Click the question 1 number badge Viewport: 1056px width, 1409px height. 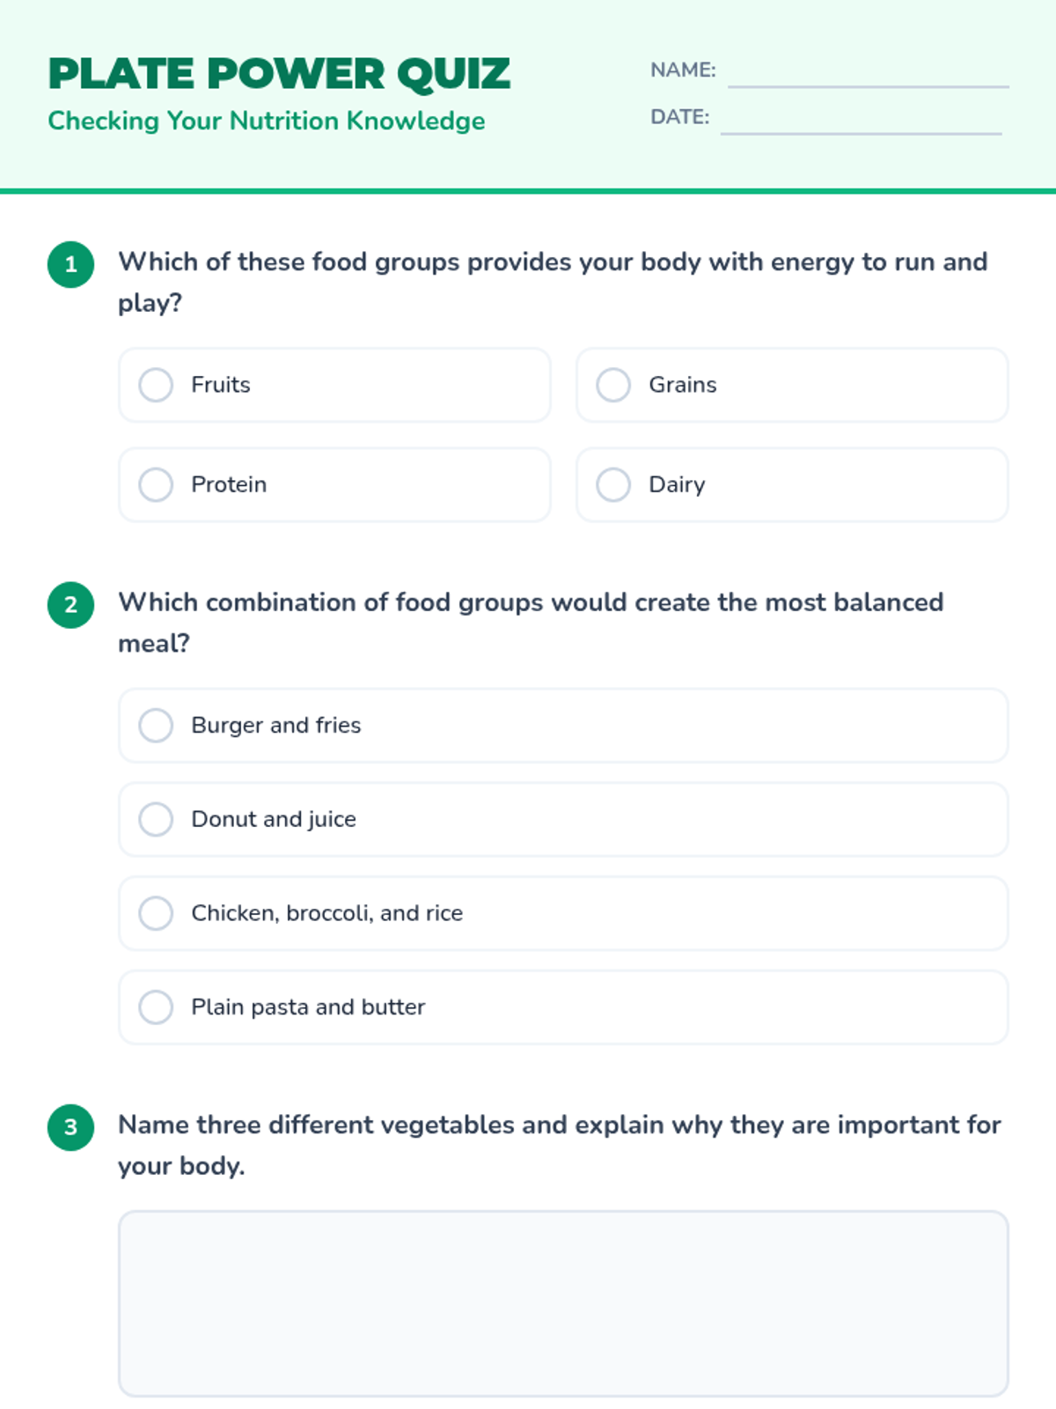[x=70, y=264]
